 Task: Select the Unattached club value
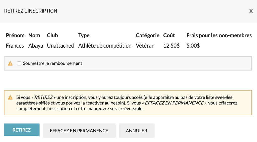[x=60, y=46]
